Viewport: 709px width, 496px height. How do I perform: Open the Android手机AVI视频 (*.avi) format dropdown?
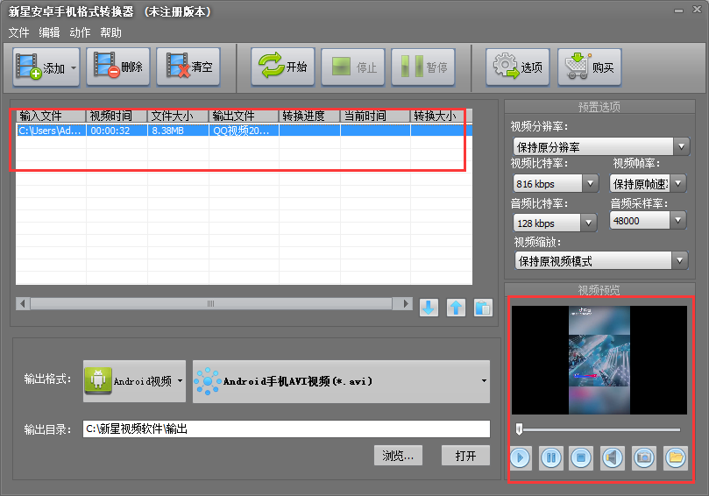342,381
